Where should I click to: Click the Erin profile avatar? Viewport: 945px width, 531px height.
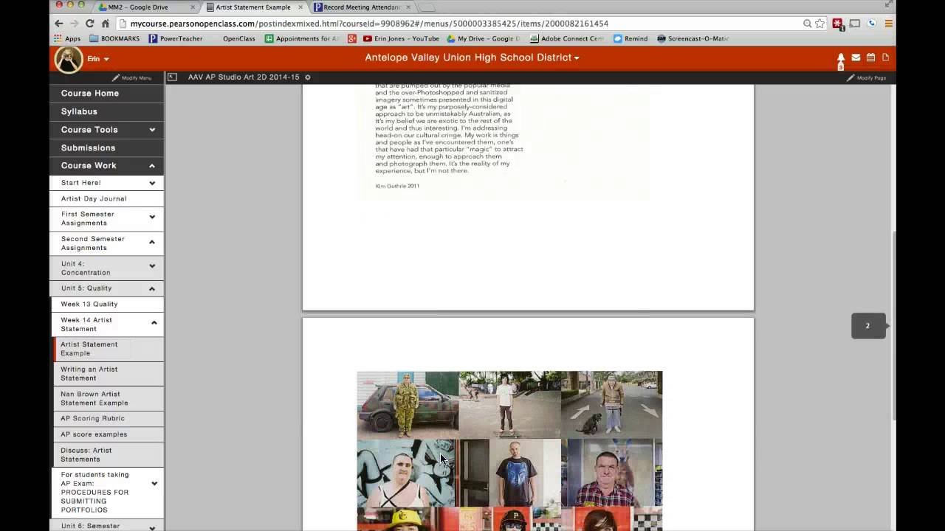point(69,60)
